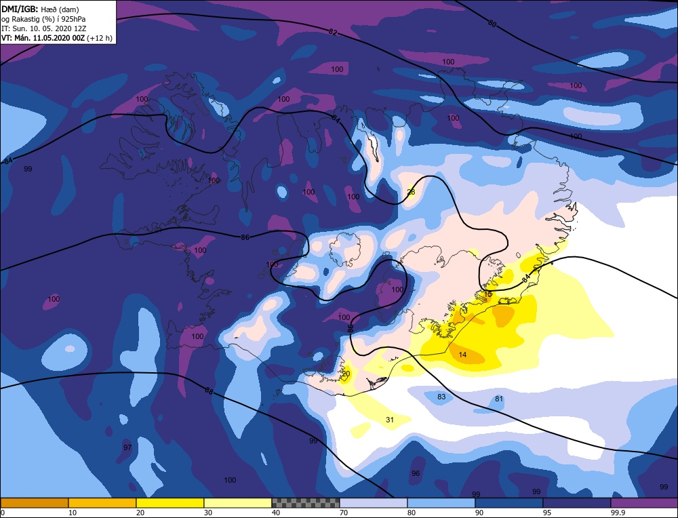Click the orange 10–20 legend swatch
Image resolution: width=678 pixels, height=518 pixels.
point(102,503)
